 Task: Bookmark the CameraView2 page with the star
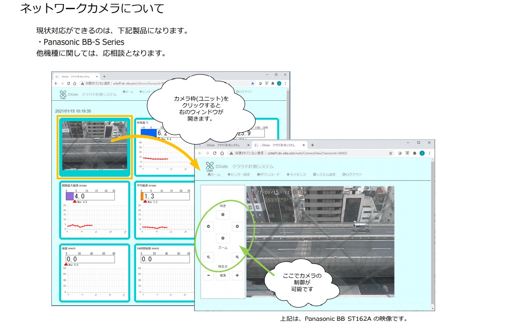(x=390, y=153)
